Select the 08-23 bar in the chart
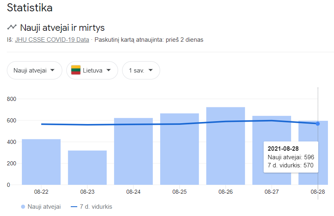Viewport: 334px width, 216px height. [87, 167]
